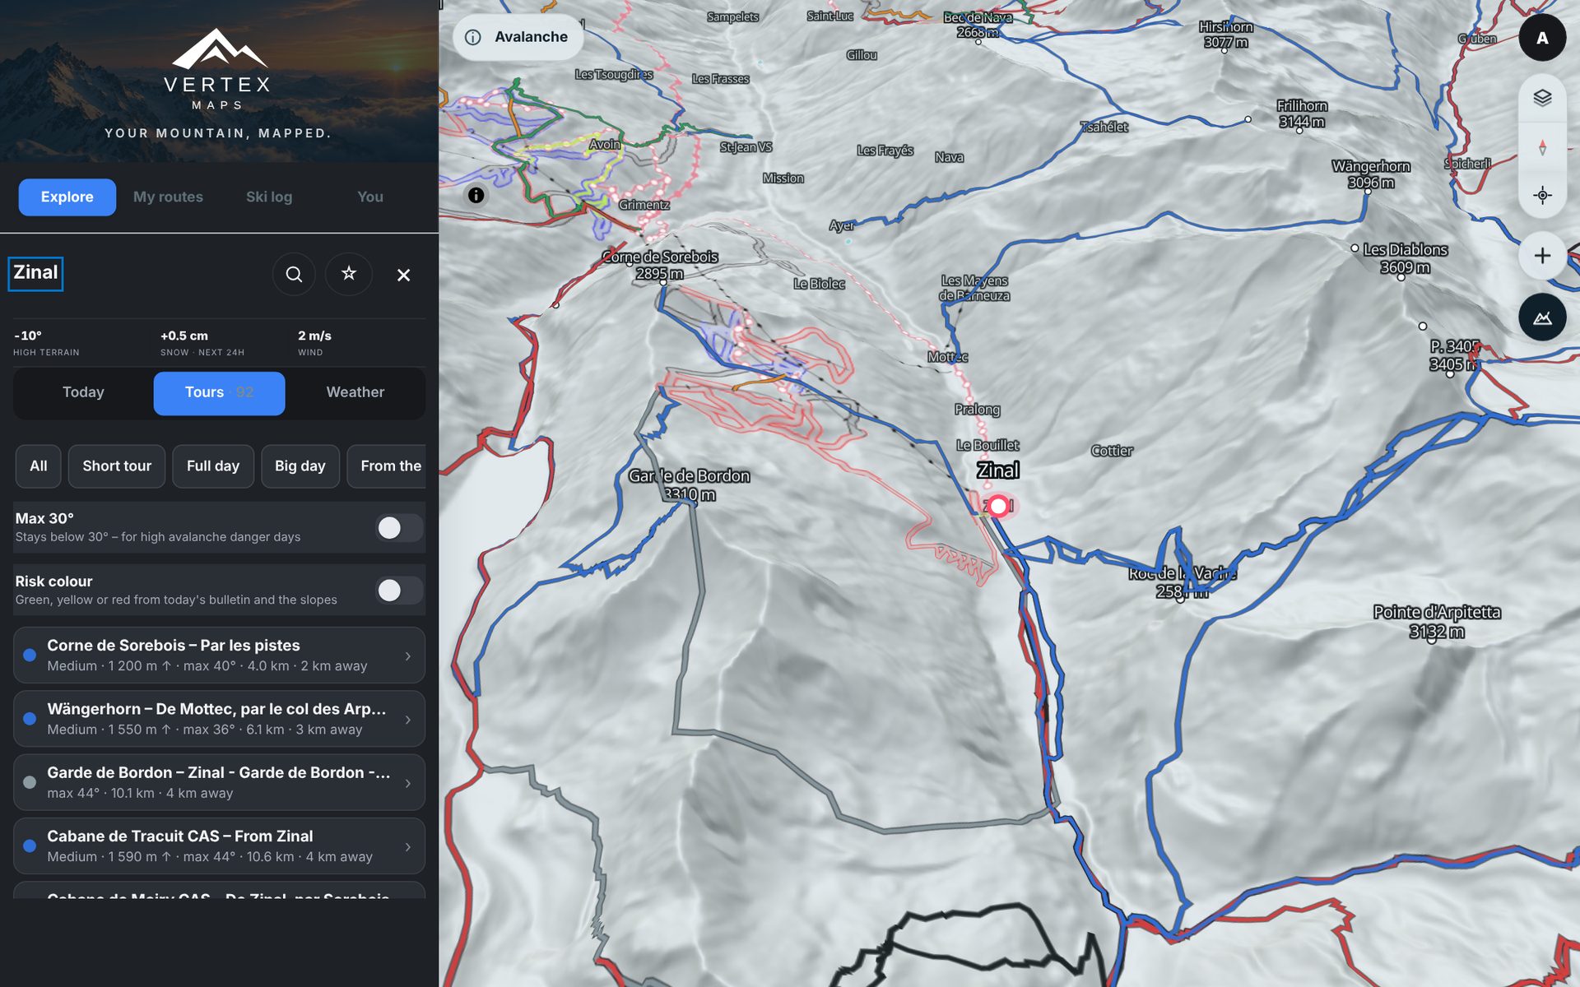This screenshot has height=987, width=1580.
Task: Filter tours by All
Action: pyautogui.click(x=39, y=466)
